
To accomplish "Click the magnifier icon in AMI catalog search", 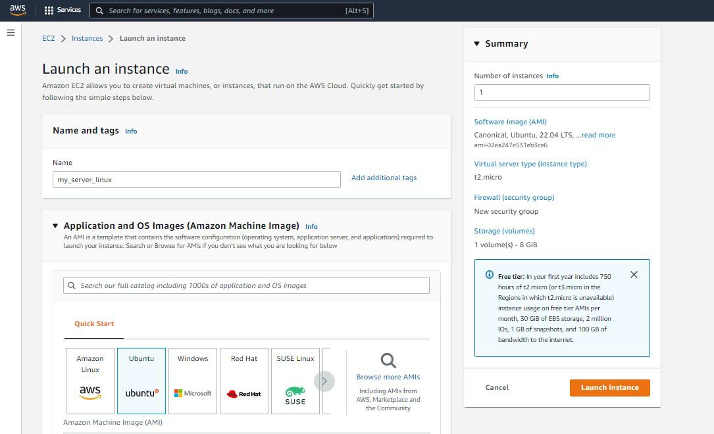I will pyautogui.click(x=72, y=285).
